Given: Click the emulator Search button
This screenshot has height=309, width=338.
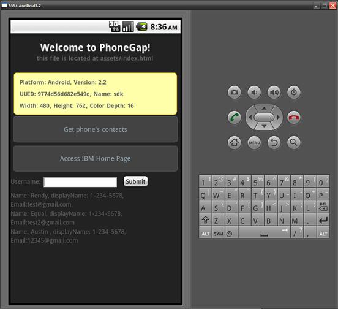Looking at the screenshot, I should pos(294,142).
